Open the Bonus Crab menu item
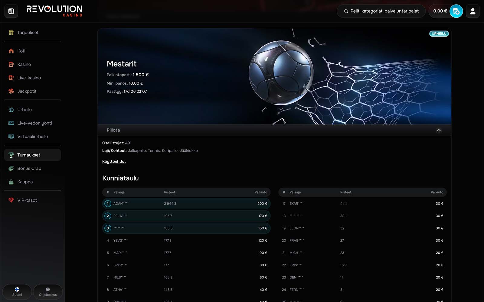Image resolution: width=484 pixels, height=302 pixels. (x=29, y=169)
